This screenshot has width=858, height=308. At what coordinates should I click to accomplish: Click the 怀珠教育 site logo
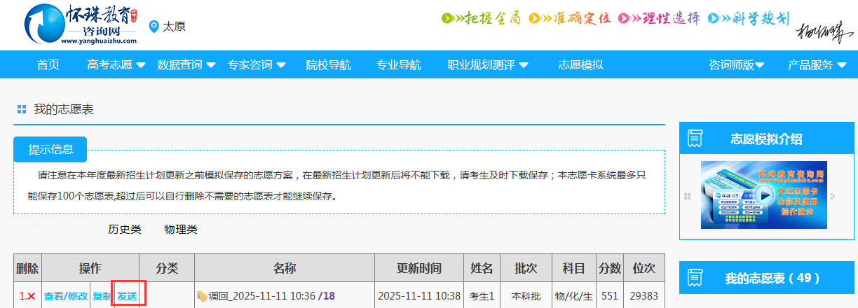77,25
